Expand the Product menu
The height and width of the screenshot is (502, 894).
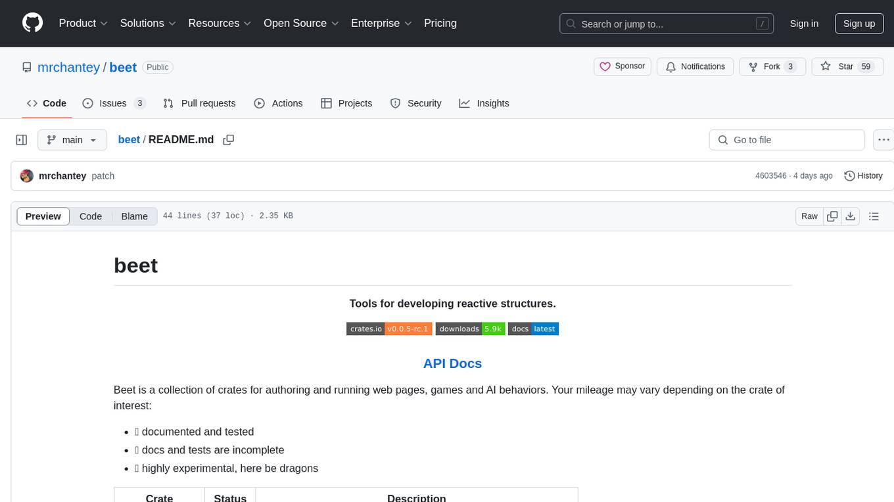pos(83,23)
